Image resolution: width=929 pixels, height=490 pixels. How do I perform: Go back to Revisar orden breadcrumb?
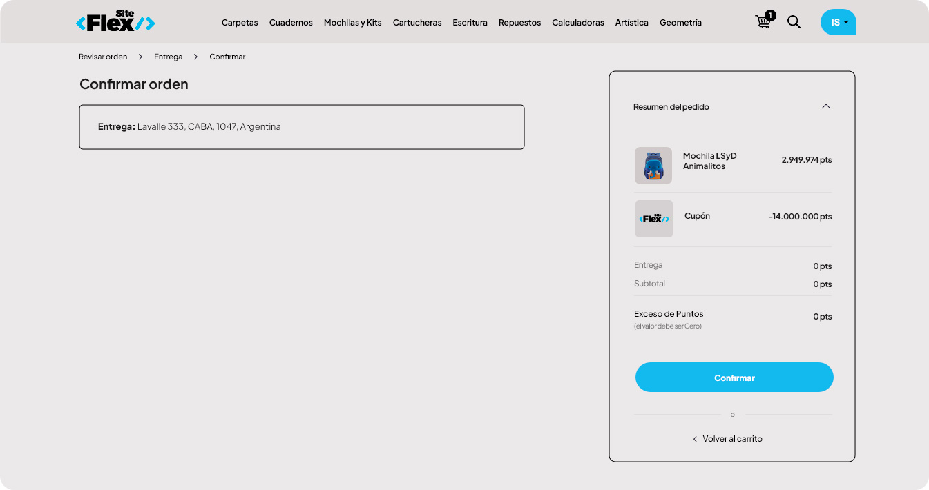(x=103, y=57)
